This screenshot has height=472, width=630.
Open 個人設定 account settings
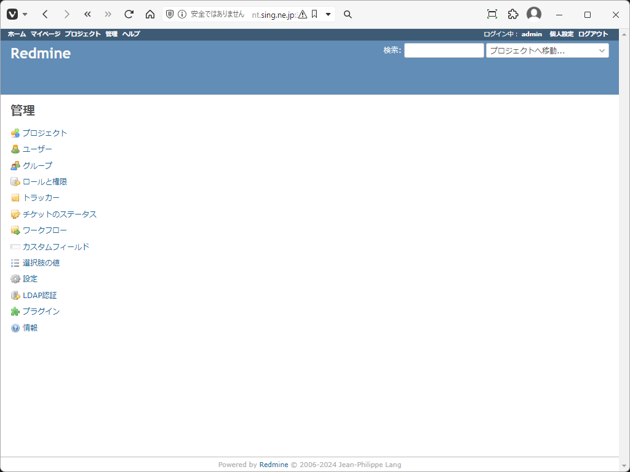click(562, 34)
